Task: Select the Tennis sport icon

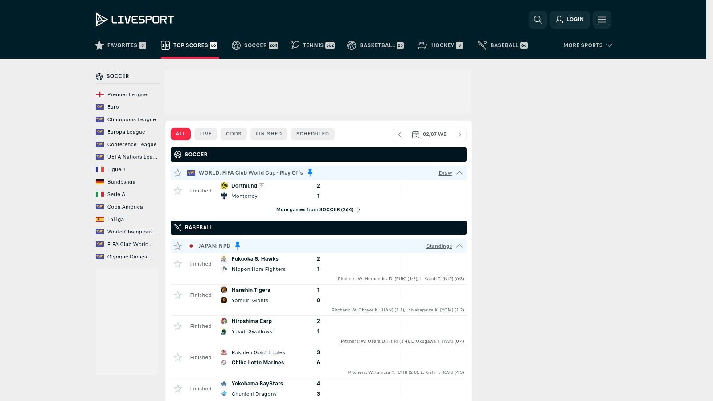Action: 294,45
